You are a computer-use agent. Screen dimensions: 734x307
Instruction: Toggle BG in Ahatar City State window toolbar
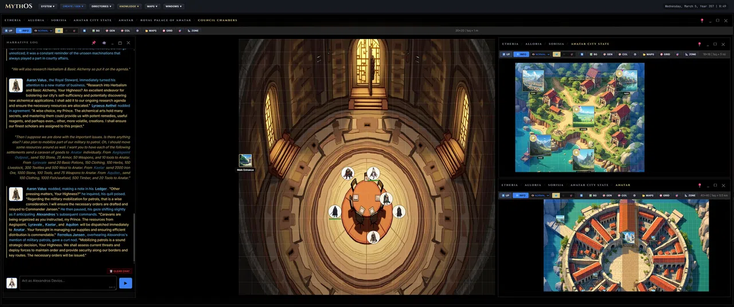click(594, 54)
